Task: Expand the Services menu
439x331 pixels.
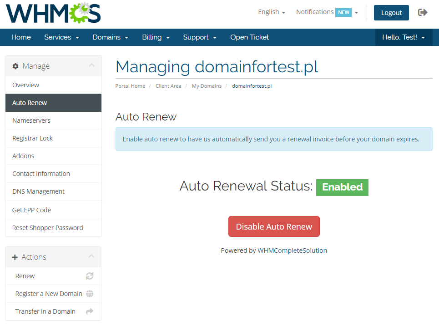Action: tap(61, 37)
